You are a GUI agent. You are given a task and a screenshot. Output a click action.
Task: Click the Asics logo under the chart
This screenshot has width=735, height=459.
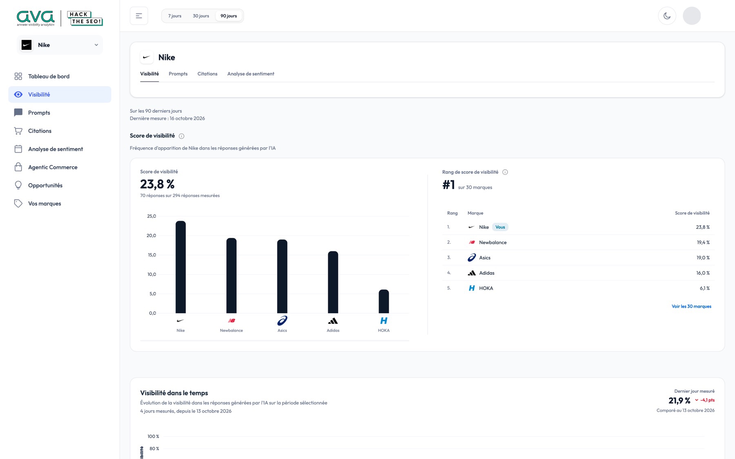[x=282, y=321]
